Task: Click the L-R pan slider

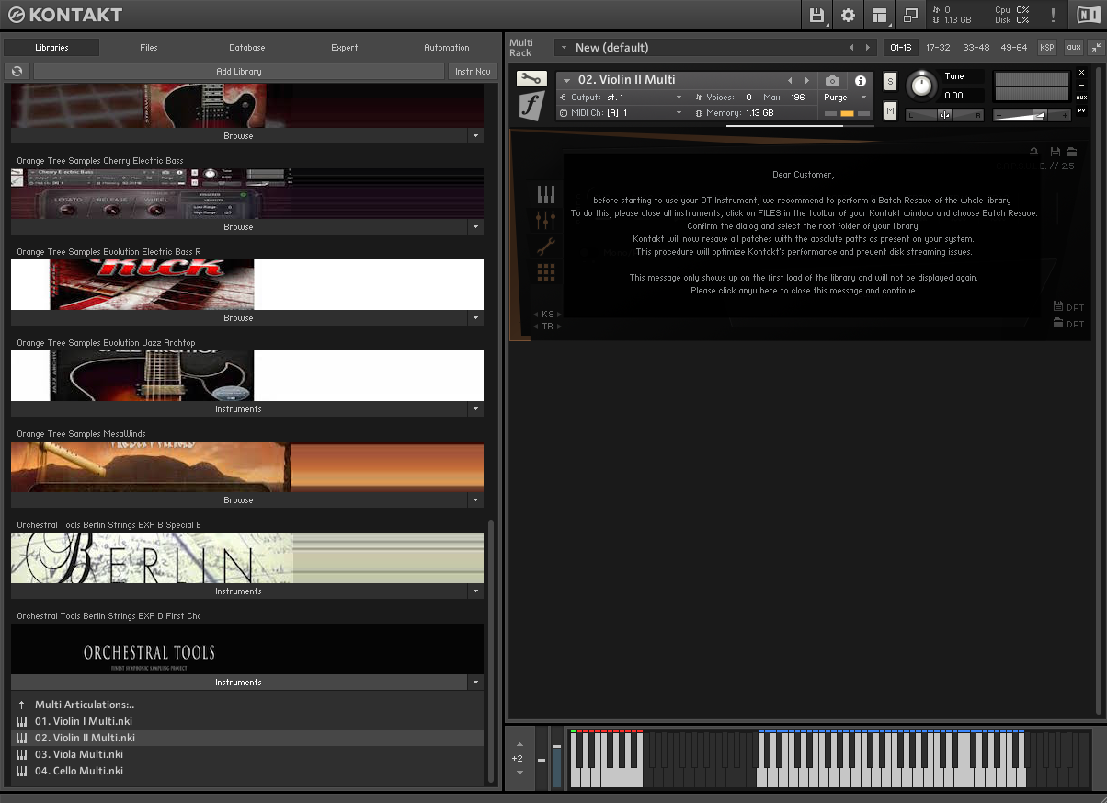Action: pyautogui.click(x=944, y=114)
